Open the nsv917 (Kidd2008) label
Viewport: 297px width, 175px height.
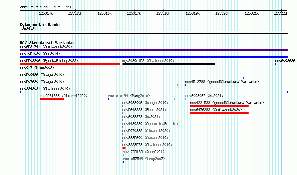pos(37,68)
